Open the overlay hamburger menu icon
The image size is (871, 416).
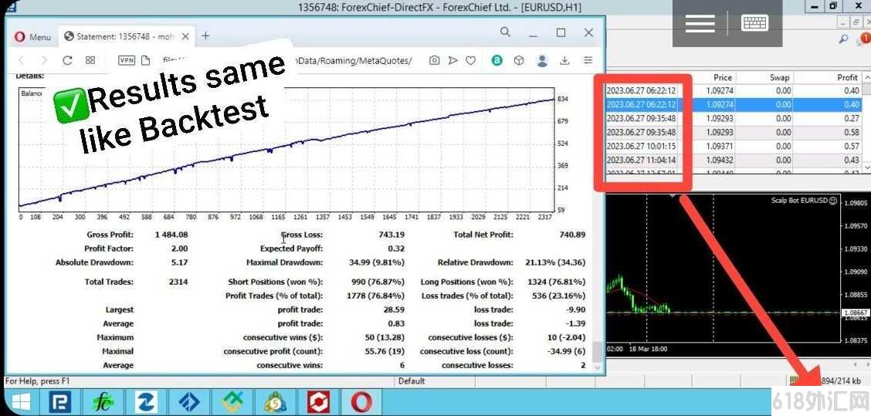(x=700, y=23)
